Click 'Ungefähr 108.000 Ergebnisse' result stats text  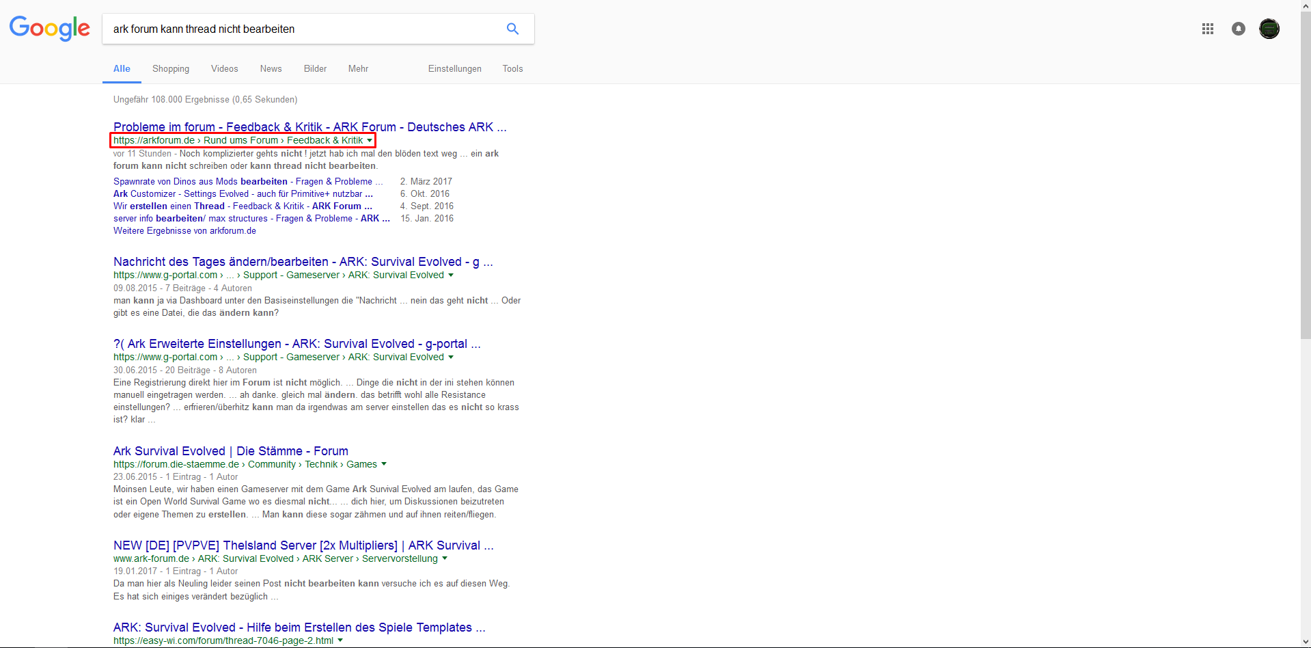tap(205, 99)
